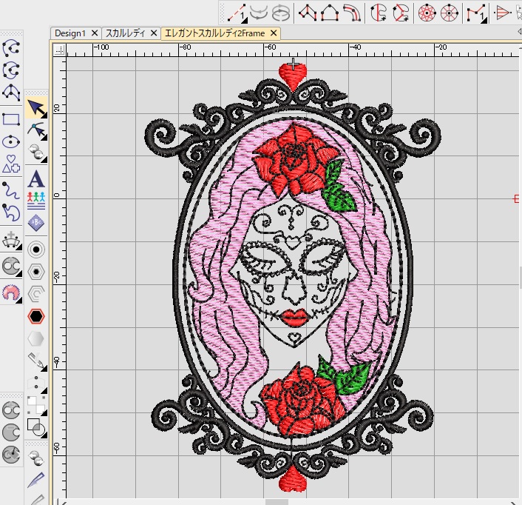Image resolution: width=522 pixels, height=505 pixels.
Task: Open the heart, triangle and cross shapes tool
Action: point(11,164)
